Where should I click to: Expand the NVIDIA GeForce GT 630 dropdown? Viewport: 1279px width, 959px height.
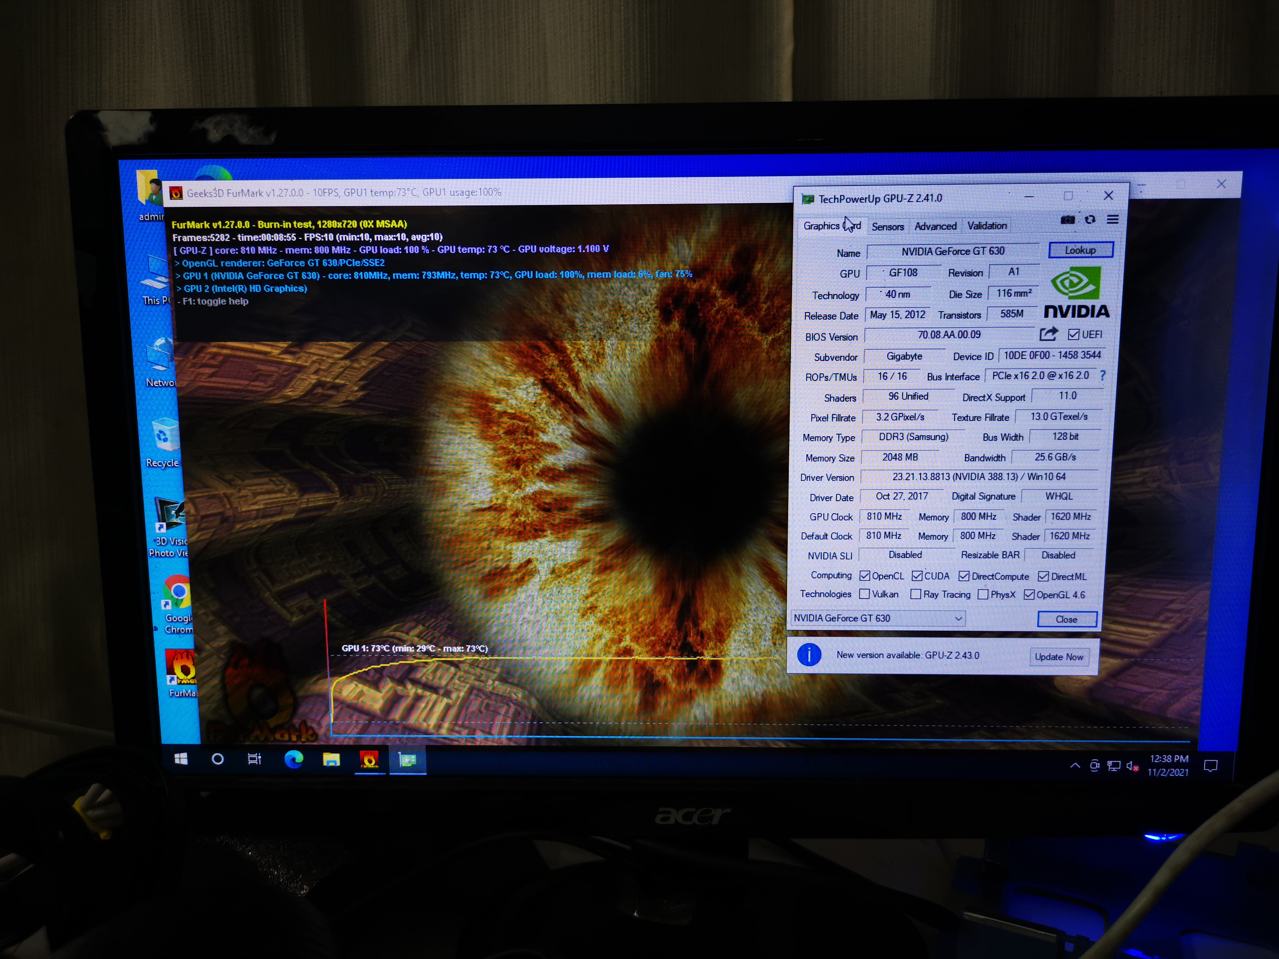pos(958,619)
